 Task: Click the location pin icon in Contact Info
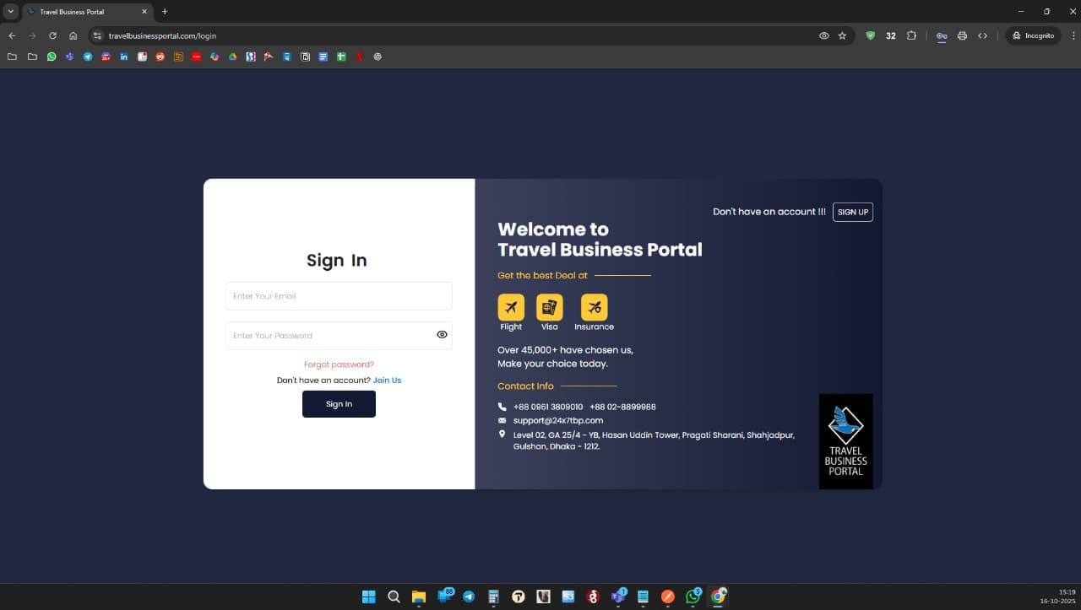[x=502, y=434]
